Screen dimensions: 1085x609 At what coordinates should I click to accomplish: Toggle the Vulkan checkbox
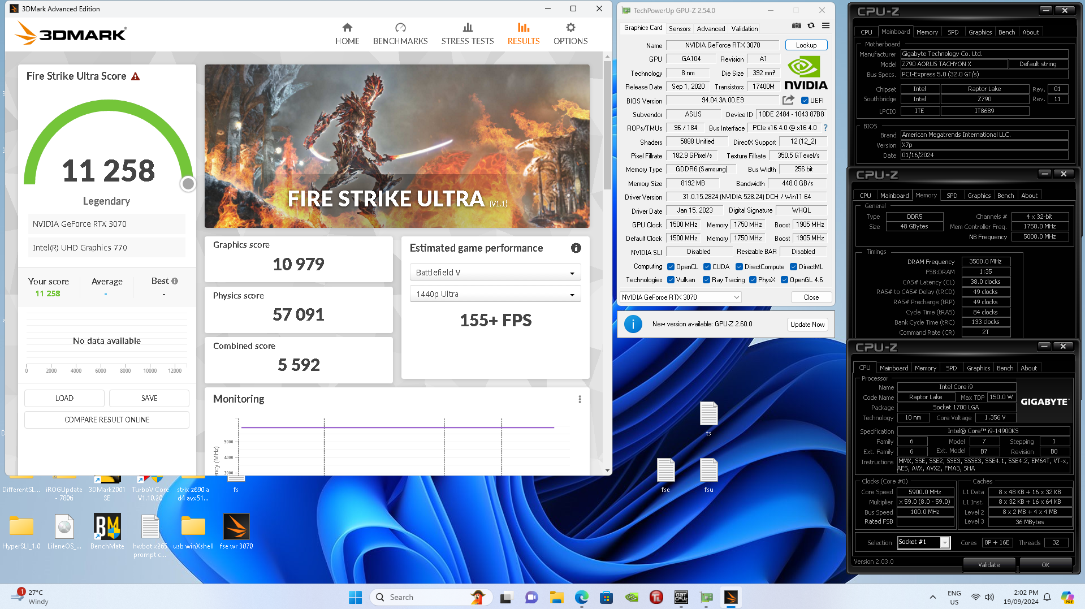coord(671,280)
